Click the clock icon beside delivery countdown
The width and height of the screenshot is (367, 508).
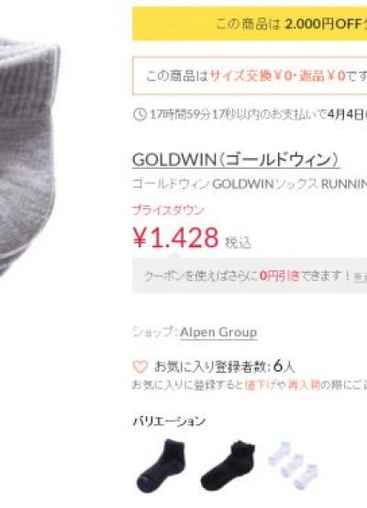pyautogui.click(x=139, y=114)
